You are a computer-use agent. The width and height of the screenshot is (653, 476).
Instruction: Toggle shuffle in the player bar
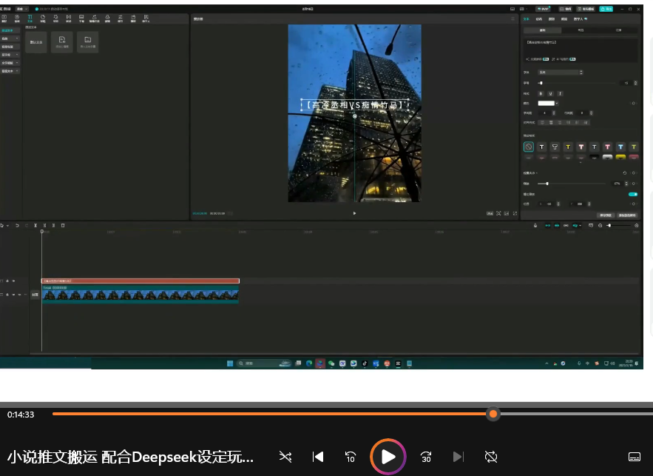(285, 457)
